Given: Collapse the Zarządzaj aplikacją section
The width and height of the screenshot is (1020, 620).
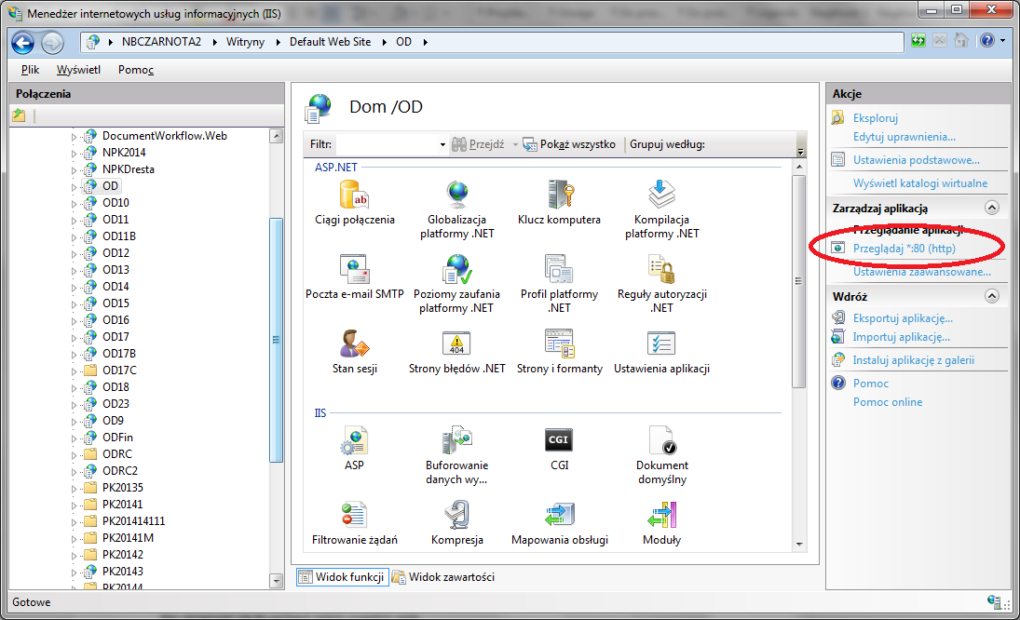Looking at the screenshot, I should [991, 208].
